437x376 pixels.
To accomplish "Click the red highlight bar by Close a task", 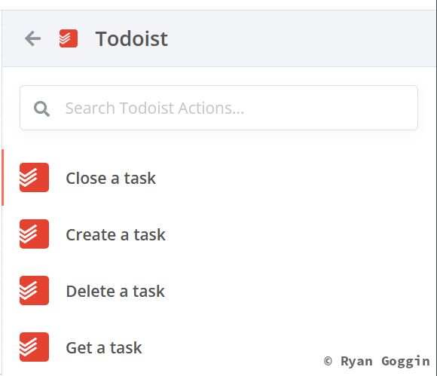I will (2, 178).
